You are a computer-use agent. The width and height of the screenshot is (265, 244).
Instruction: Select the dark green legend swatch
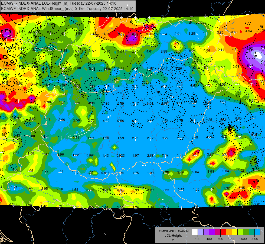point(246,232)
